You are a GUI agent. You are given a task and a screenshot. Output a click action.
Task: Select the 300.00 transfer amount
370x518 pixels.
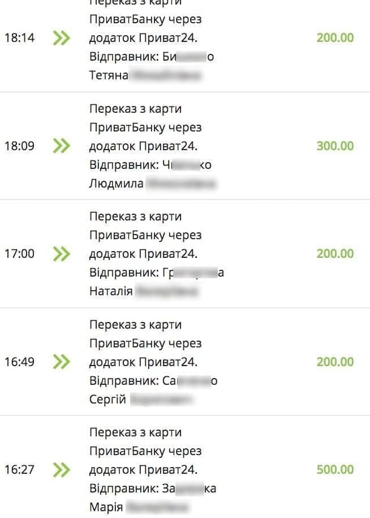[x=335, y=146]
